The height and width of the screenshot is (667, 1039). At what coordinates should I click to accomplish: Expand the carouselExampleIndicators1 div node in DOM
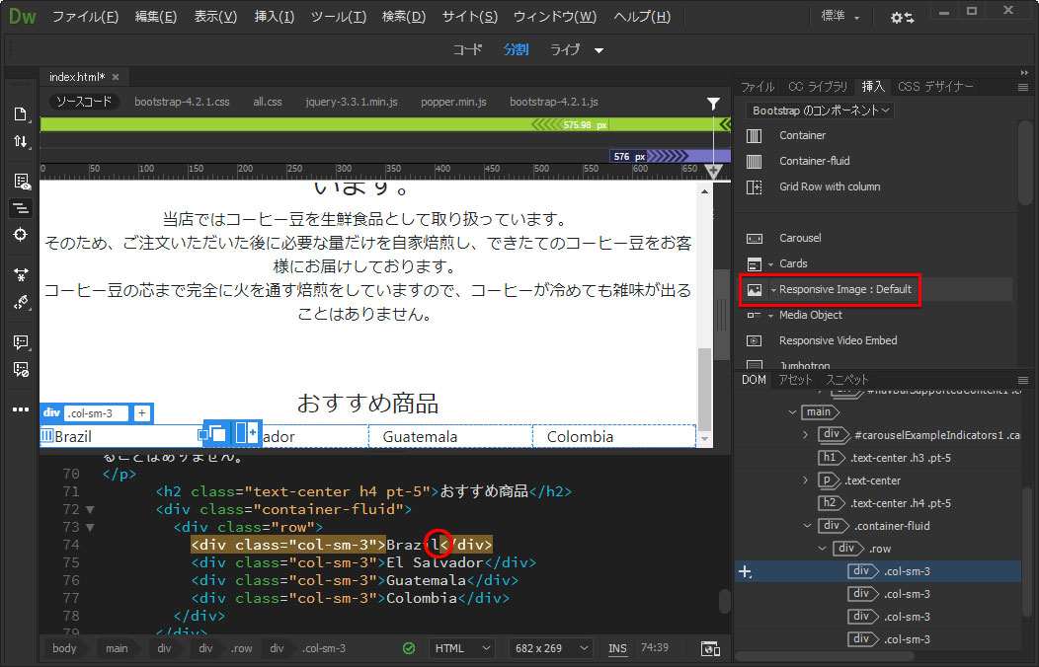pyautogui.click(x=805, y=434)
